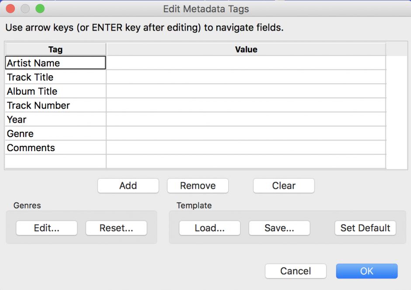The image size is (411, 290).
Task: Click the Tag column header
Action: pos(55,49)
